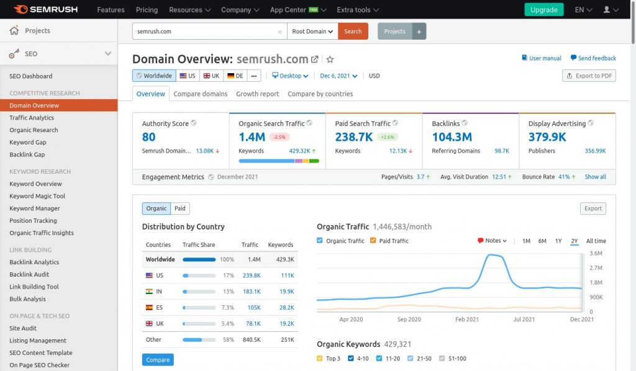Image resolution: width=636 pixels, height=371 pixels.
Task: Click the Send feedback chat icon
Action: (x=573, y=58)
